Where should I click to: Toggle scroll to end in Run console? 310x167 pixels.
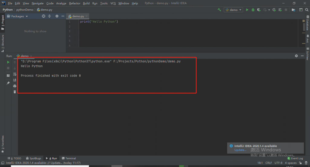click(x=15, y=80)
